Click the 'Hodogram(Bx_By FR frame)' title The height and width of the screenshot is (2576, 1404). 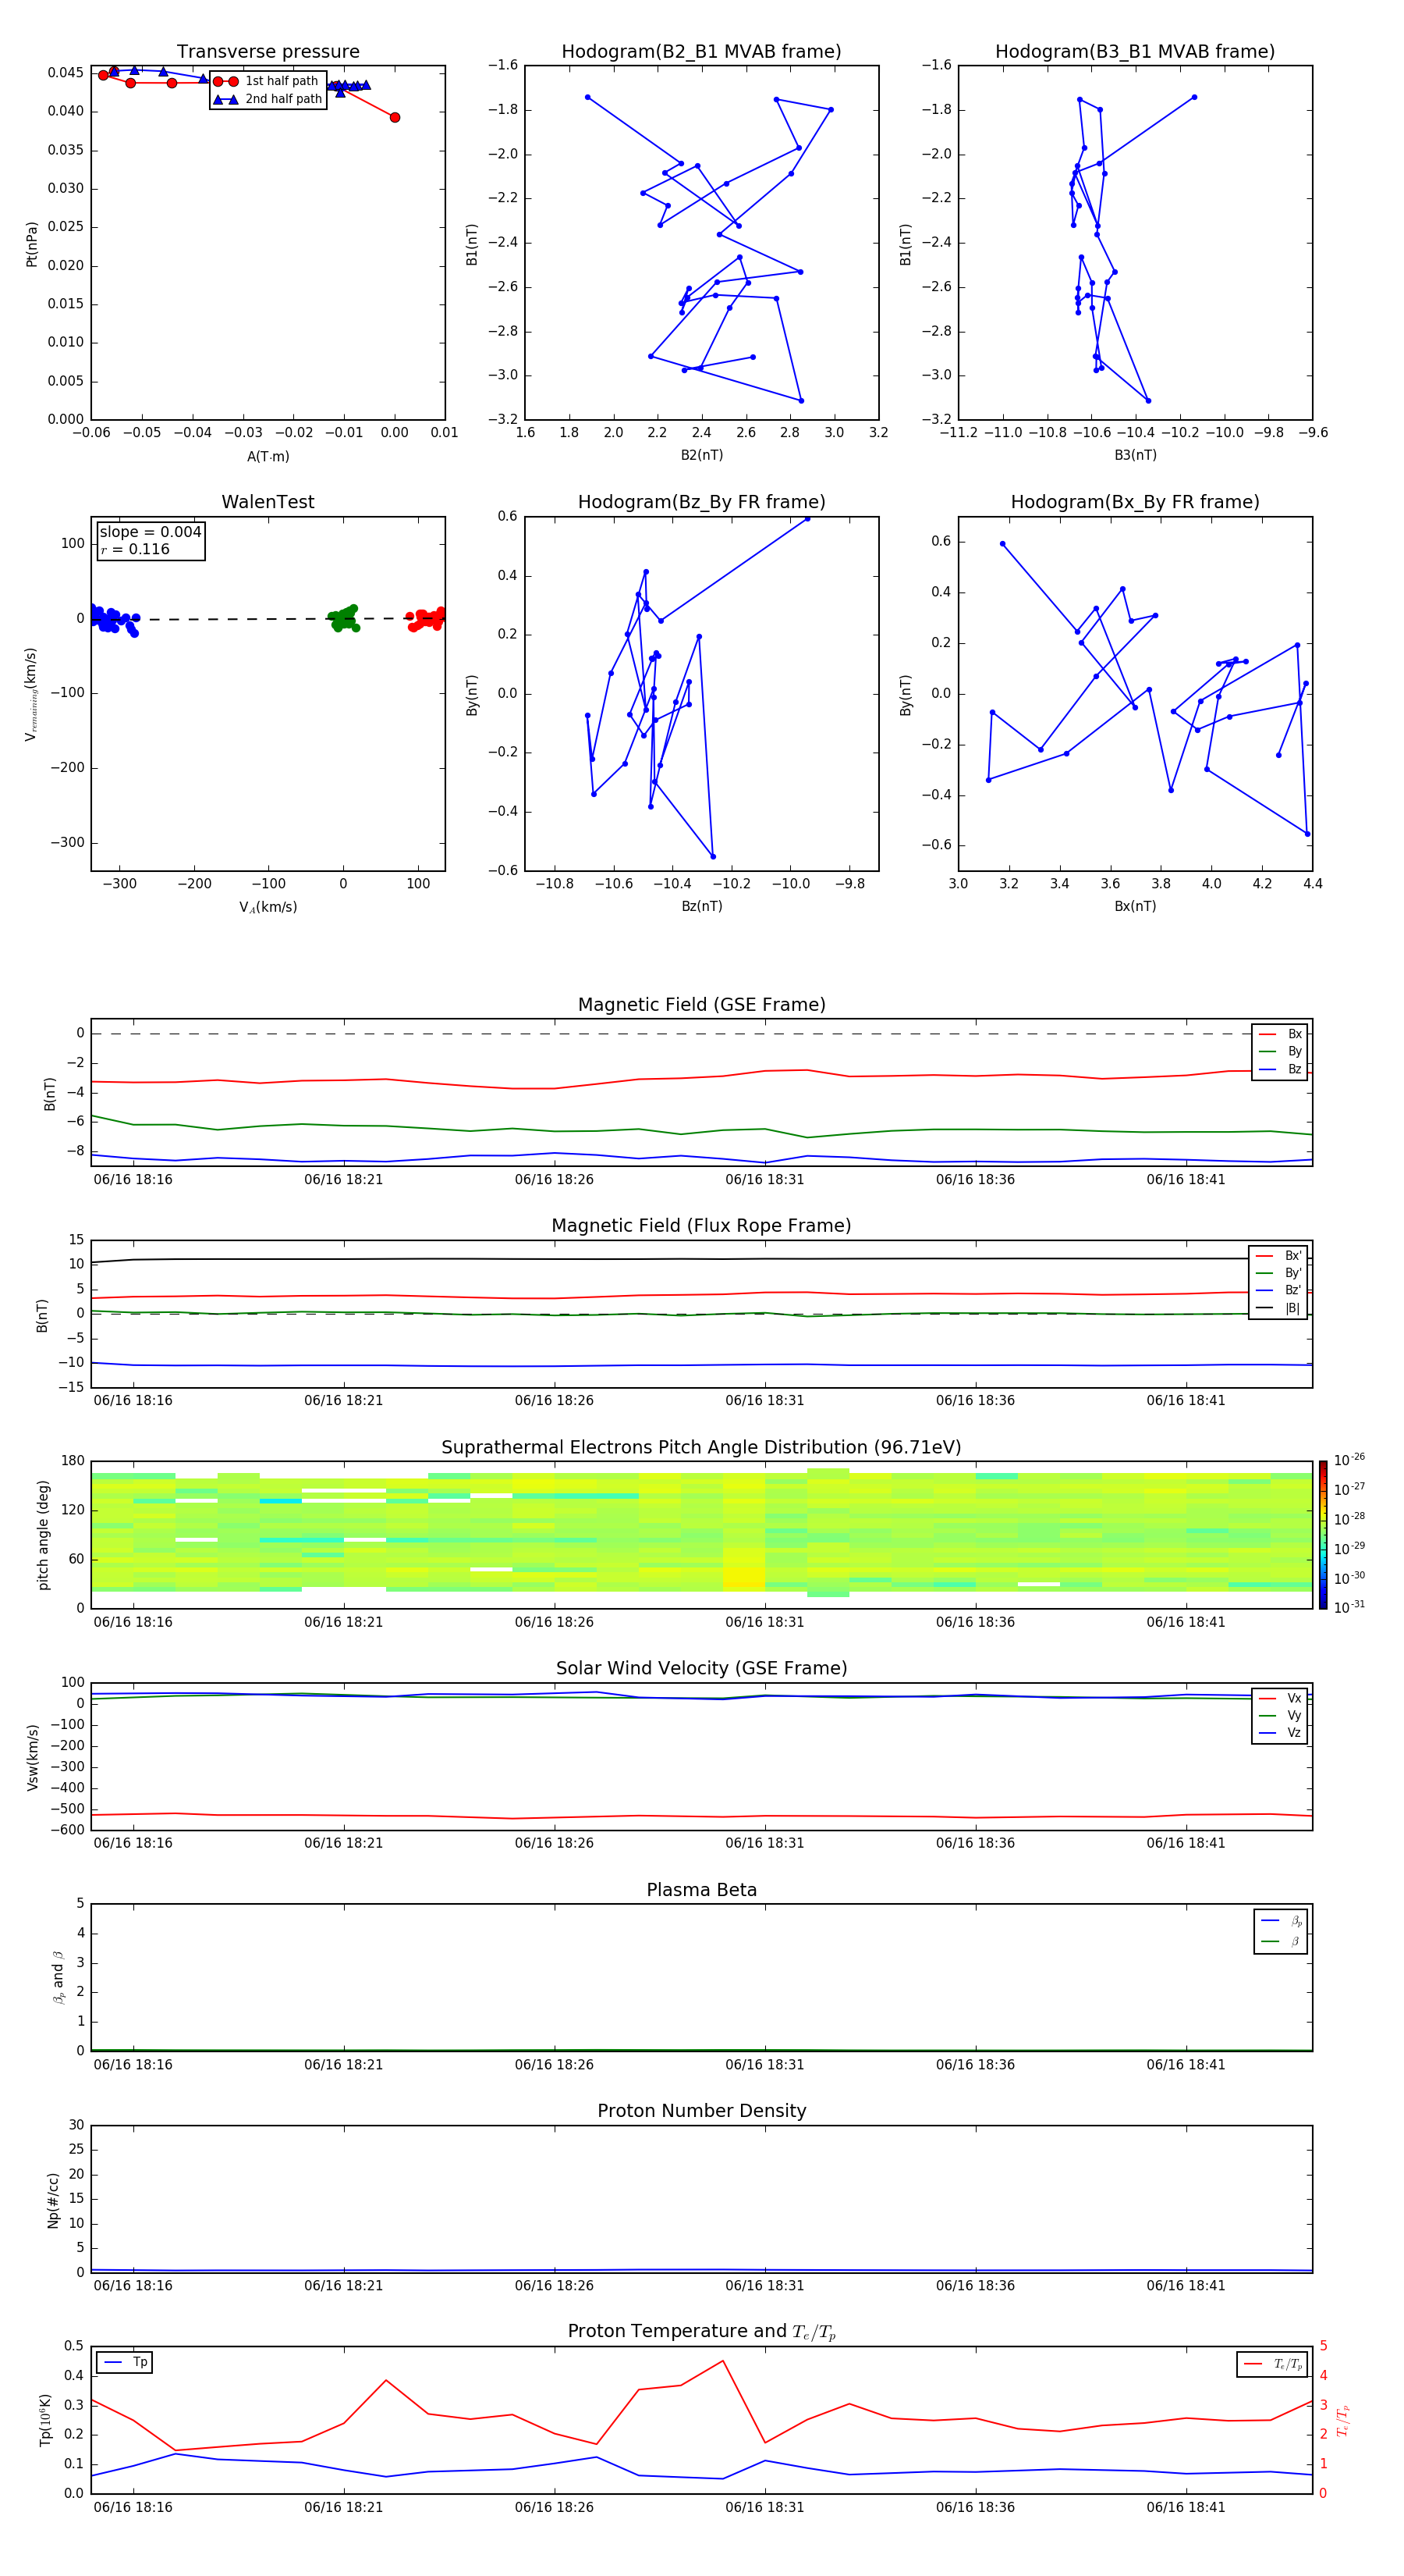click(x=1135, y=502)
